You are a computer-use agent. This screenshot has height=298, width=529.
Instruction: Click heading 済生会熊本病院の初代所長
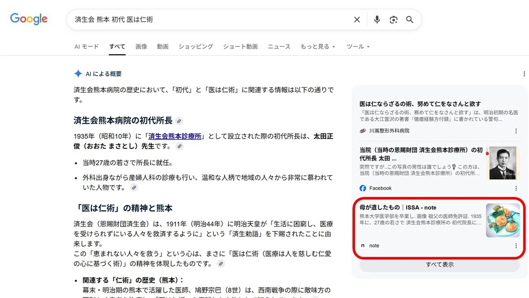click(123, 121)
